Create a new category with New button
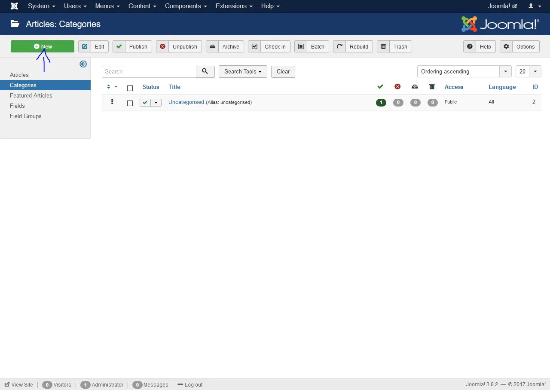This screenshot has height=390, width=550. 43,46
